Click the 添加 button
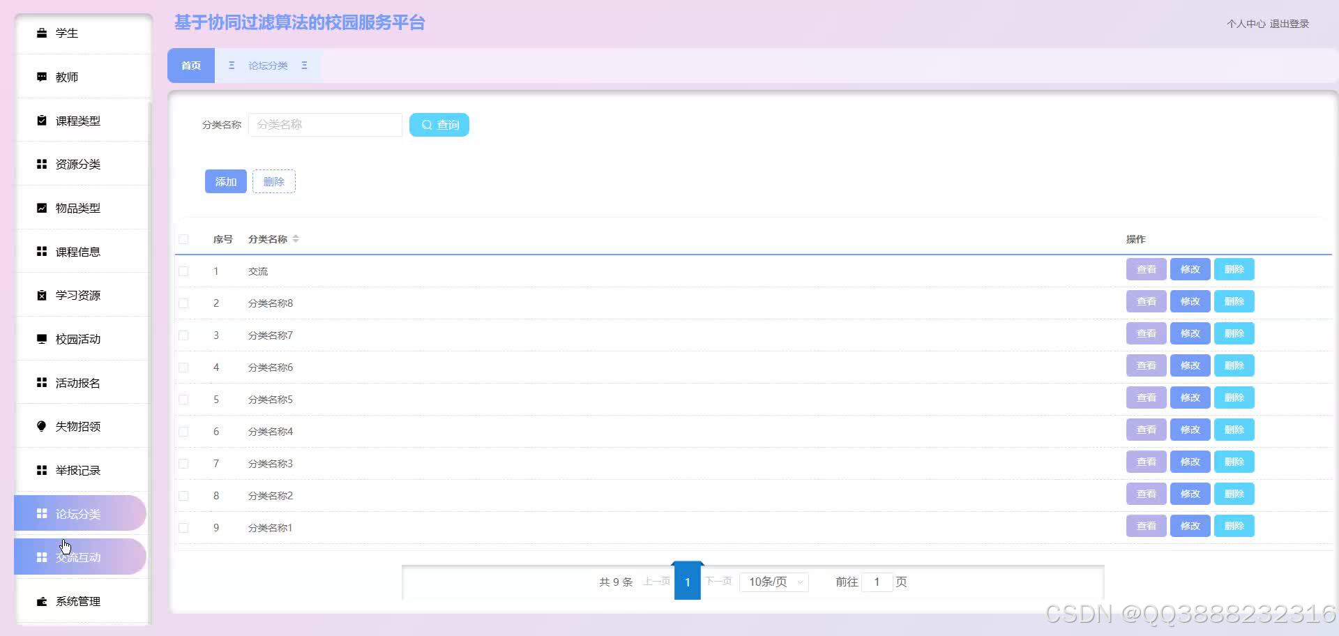The image size is (1339, 636). tap(226, 181)
